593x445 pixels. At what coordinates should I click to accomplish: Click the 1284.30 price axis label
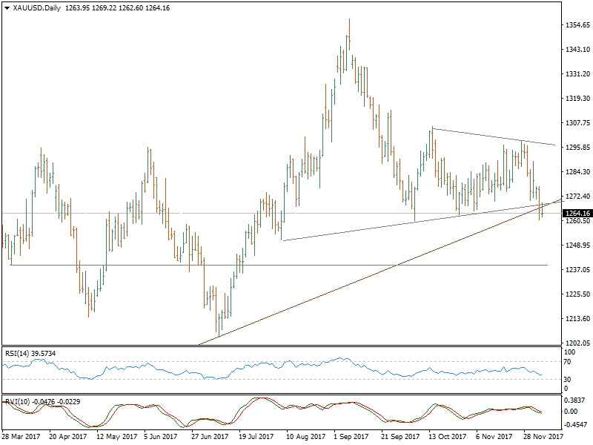click(x=576, y=172)
